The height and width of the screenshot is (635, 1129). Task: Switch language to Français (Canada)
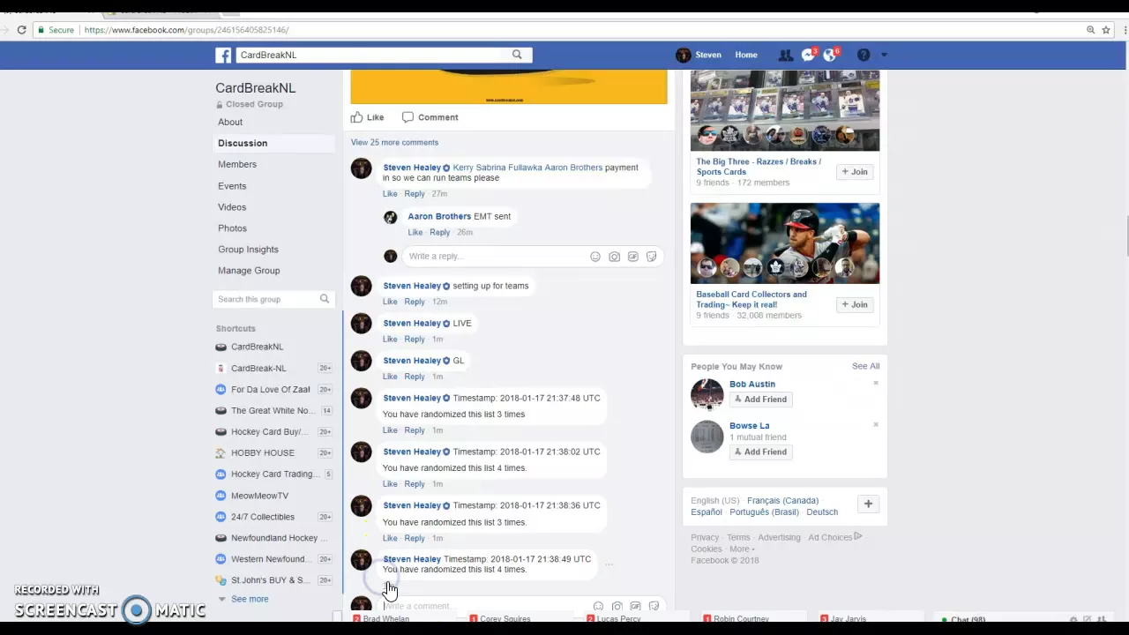pos(782,501)
